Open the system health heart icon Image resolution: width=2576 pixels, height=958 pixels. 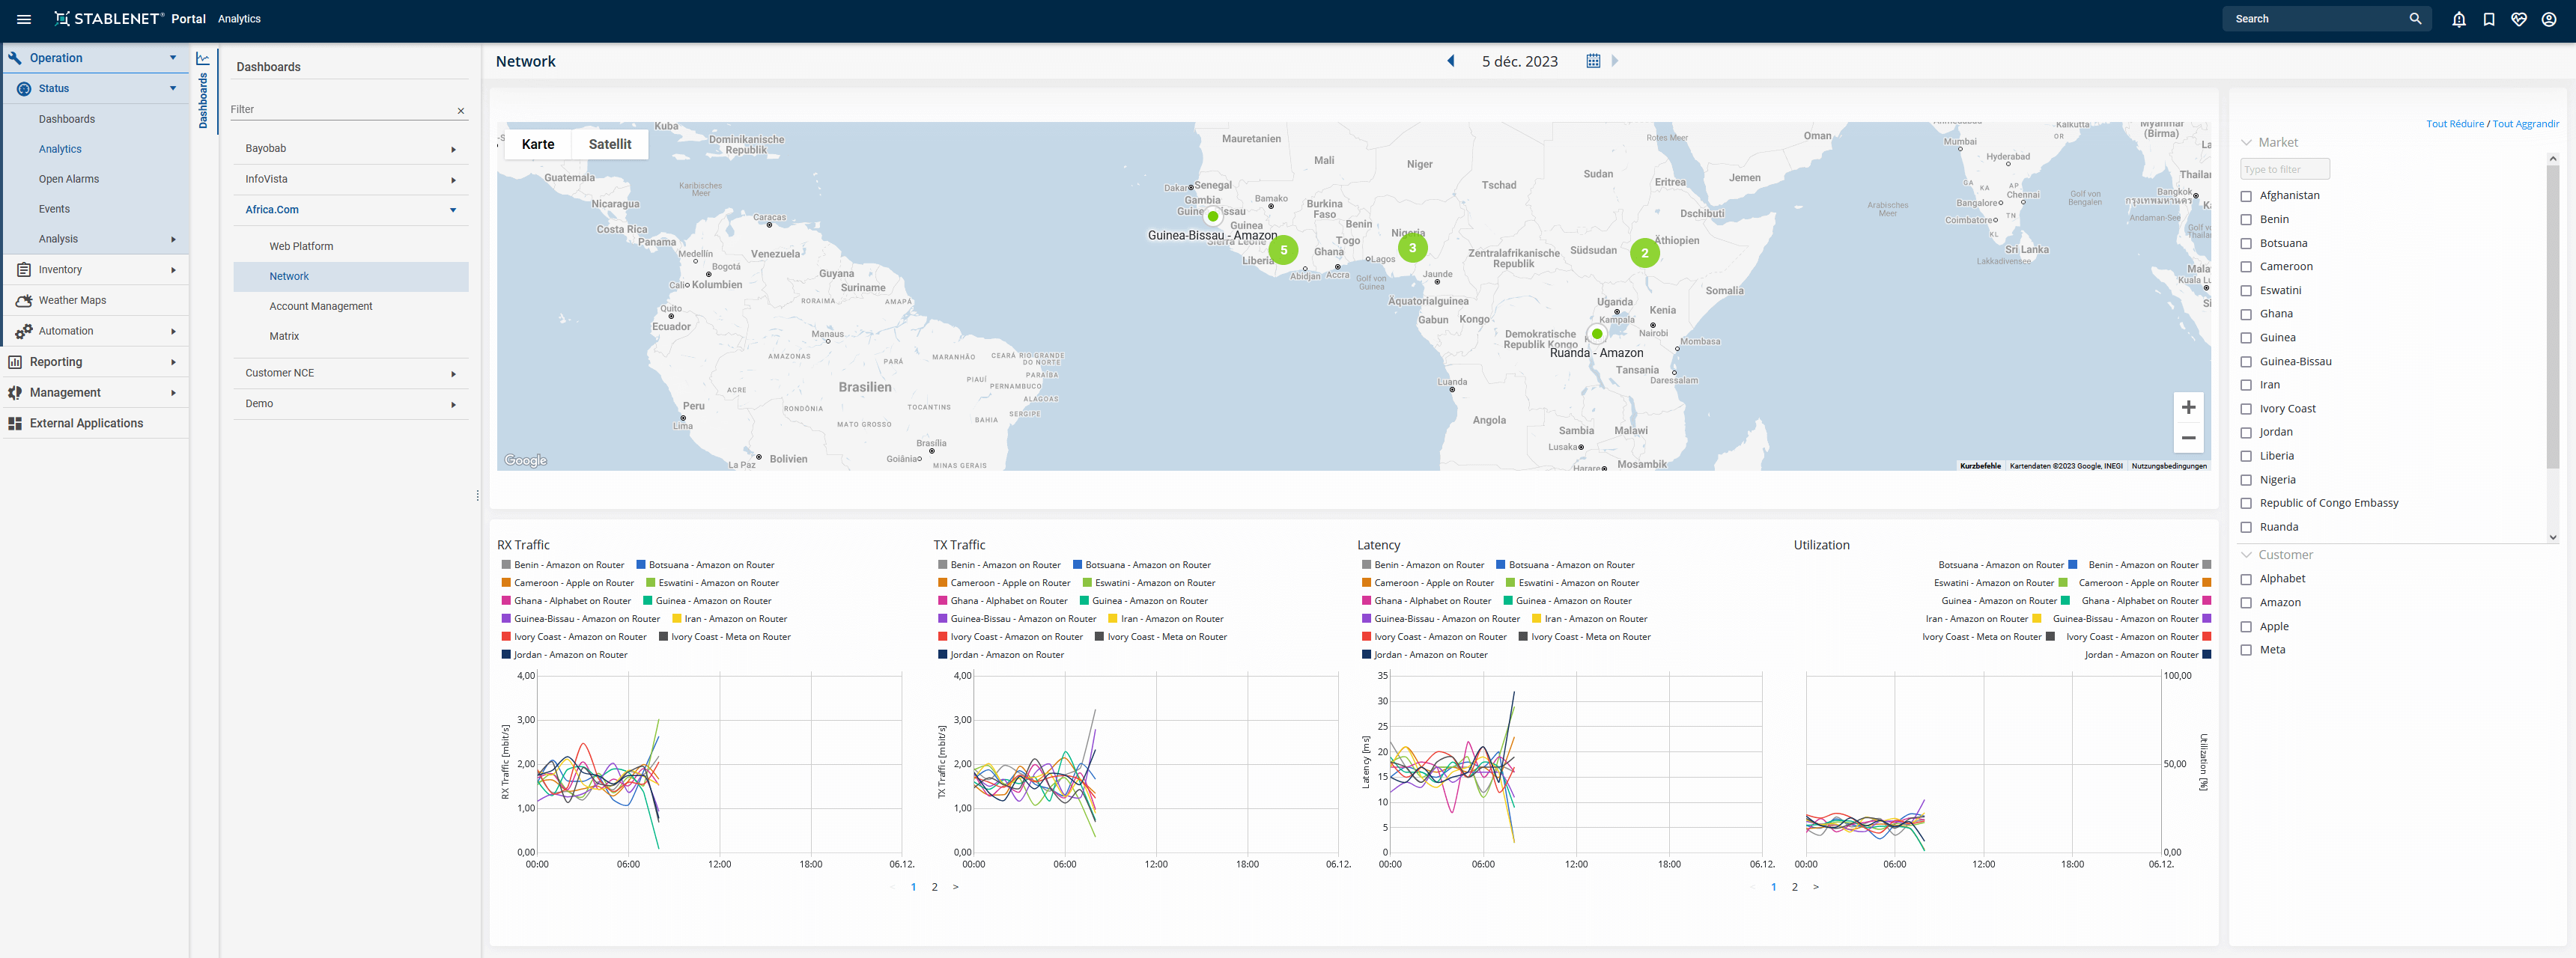pos(2519,19)
